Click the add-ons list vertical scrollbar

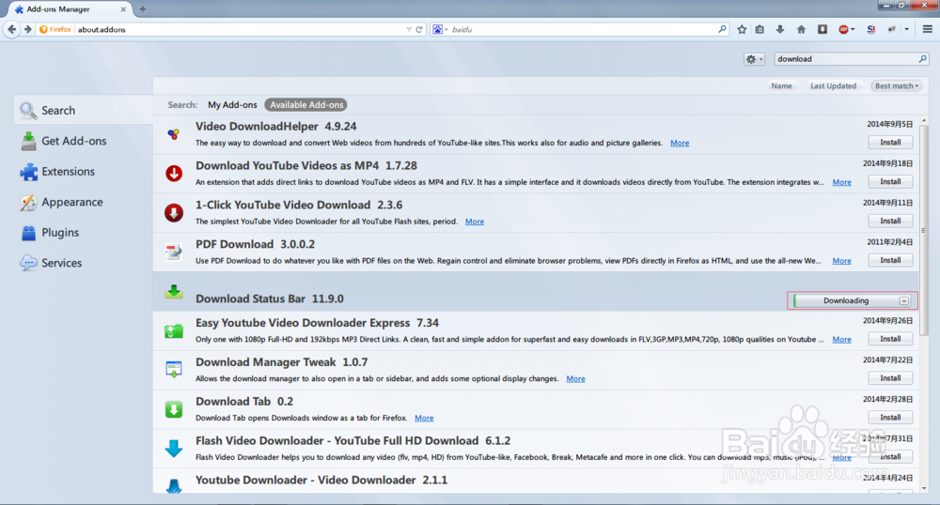coord(924,230)
